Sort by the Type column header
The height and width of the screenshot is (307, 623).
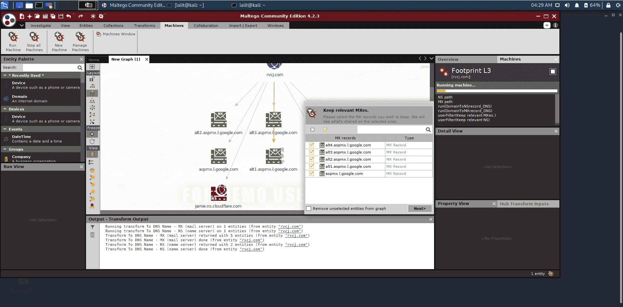coord(409,138)
